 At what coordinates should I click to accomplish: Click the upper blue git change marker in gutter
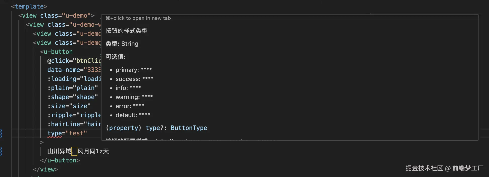pyautogui.click(x=1, y=134)
